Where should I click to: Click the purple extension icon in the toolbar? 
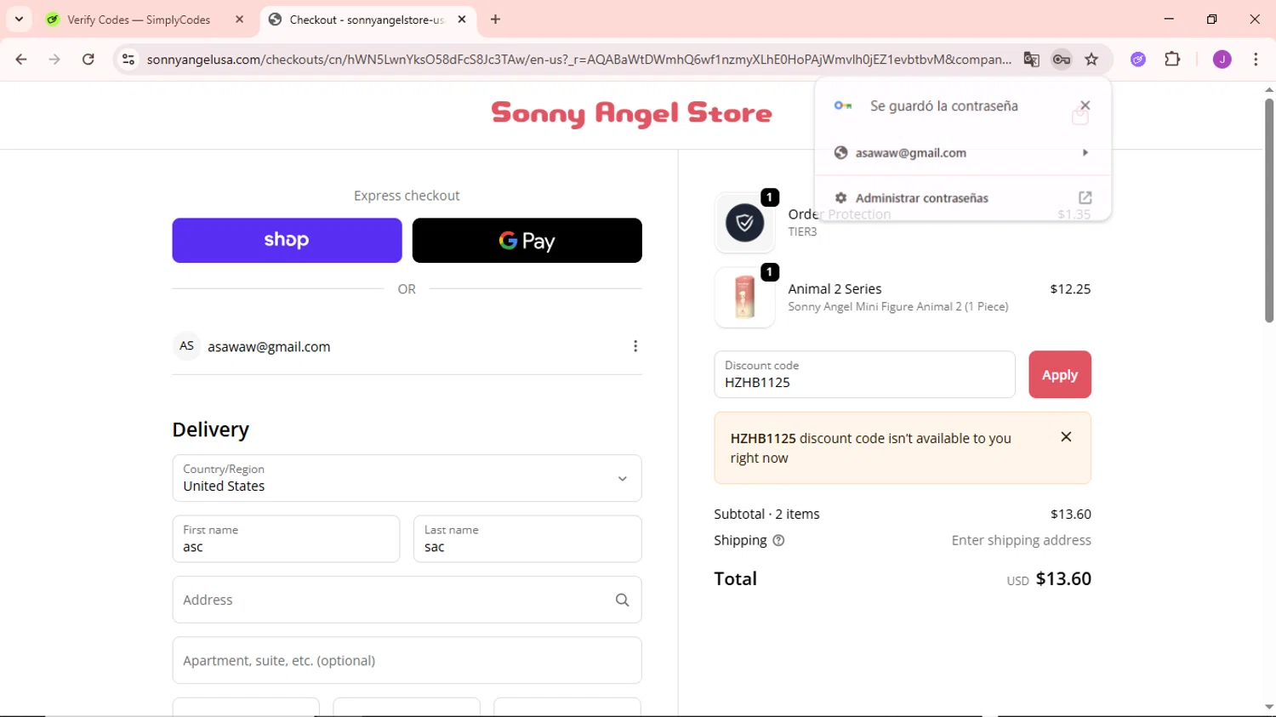click(x=1138, y=60)
